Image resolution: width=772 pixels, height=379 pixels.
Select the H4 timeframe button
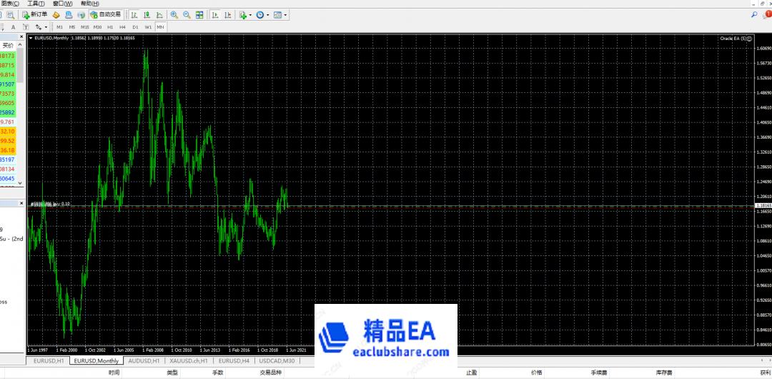click(122, 27)
